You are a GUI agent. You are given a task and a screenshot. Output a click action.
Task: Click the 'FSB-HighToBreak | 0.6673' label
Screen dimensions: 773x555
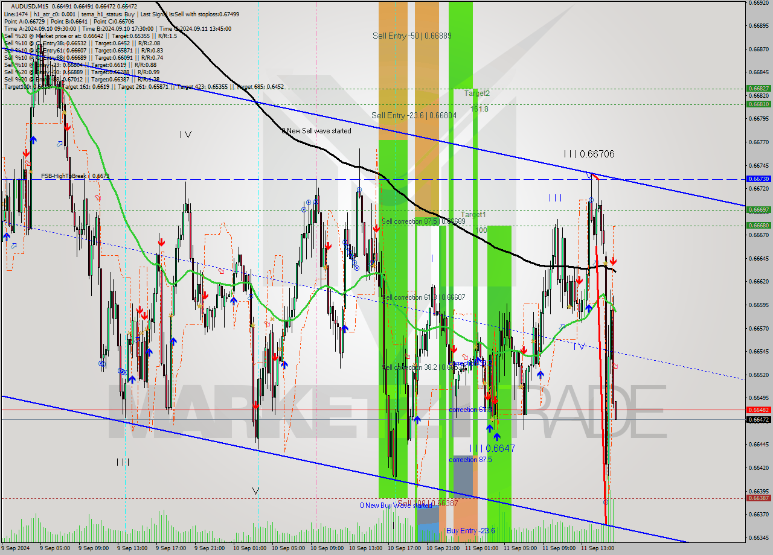pyautogui.click(x=75, y=176)
